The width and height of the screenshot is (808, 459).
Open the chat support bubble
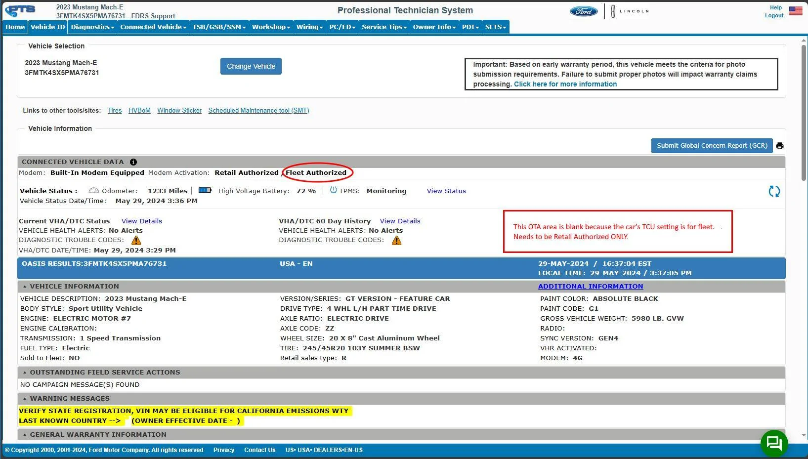tap(774, 443)
